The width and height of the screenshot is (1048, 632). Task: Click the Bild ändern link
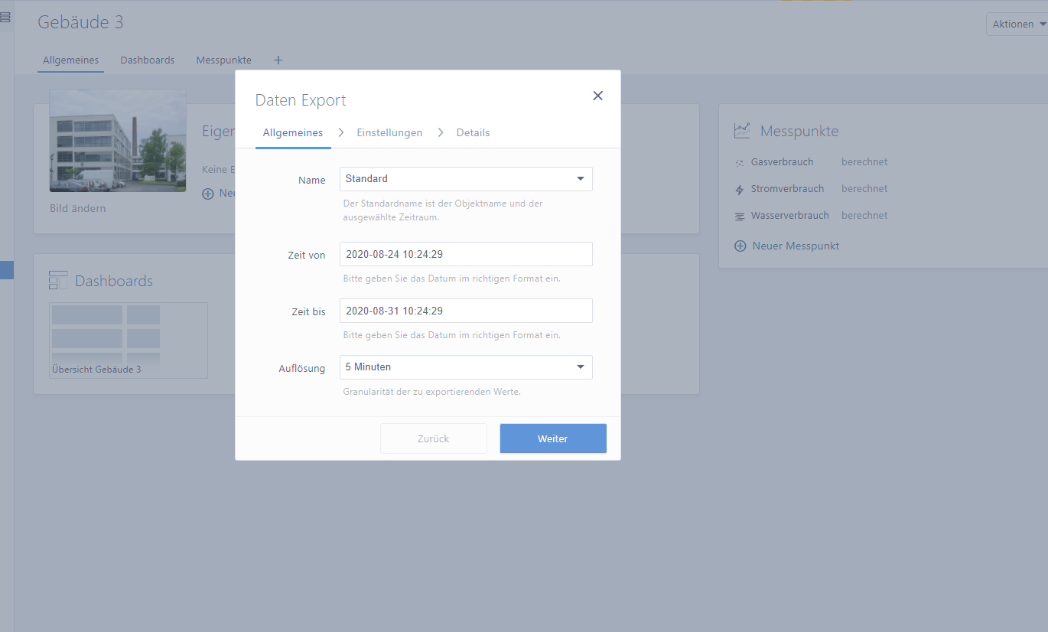[x=78, y=208]
